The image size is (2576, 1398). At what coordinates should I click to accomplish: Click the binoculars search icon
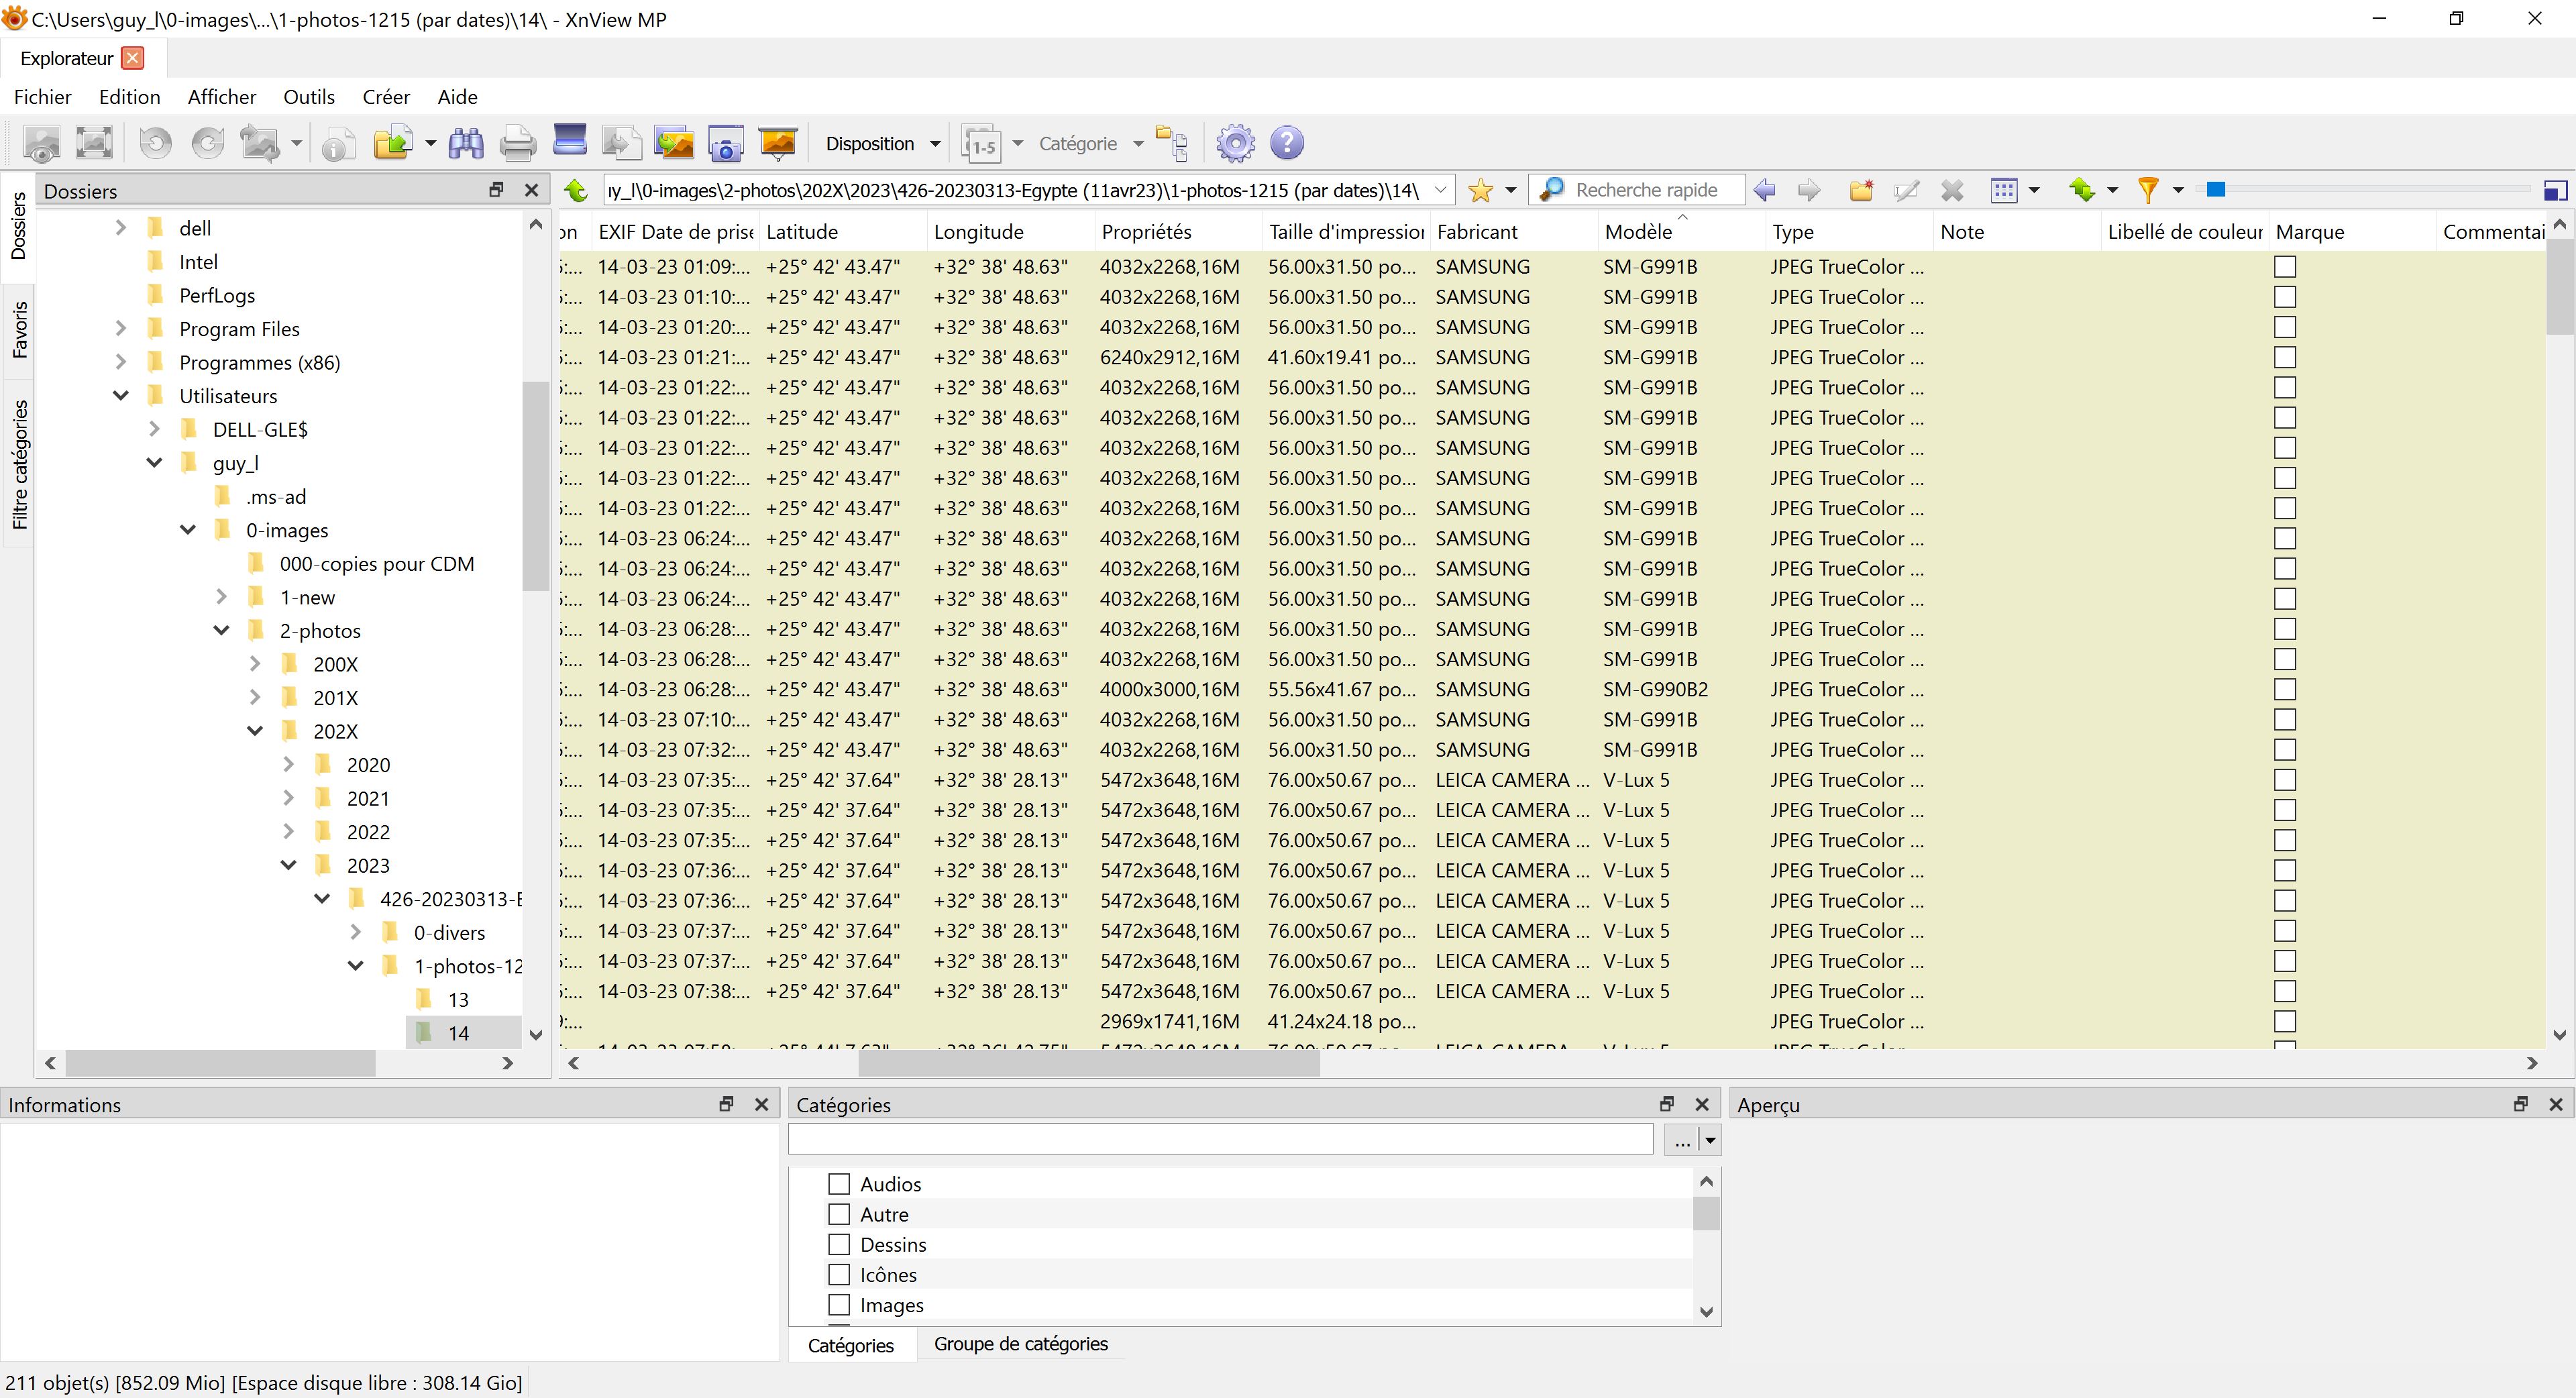click(466, 144)
